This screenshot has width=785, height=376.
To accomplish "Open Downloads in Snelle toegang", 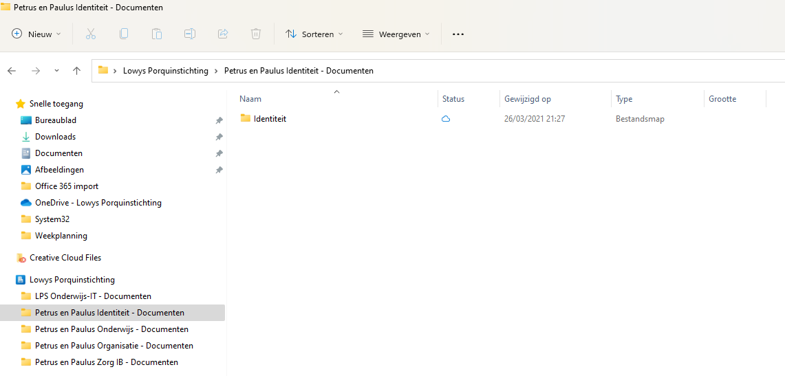I will [55, 137].
